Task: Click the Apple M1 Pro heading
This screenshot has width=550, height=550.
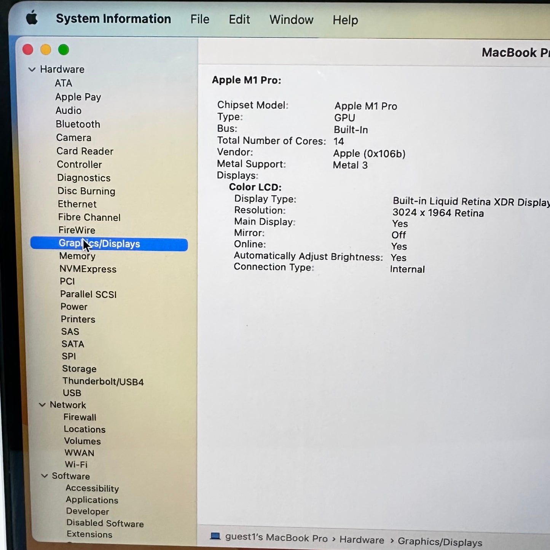Action: pos(247,80)
